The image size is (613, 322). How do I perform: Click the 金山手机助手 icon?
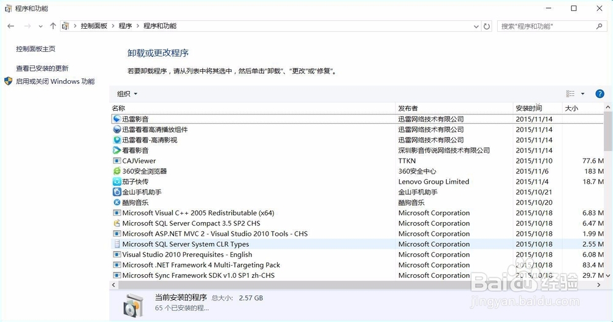116,192
